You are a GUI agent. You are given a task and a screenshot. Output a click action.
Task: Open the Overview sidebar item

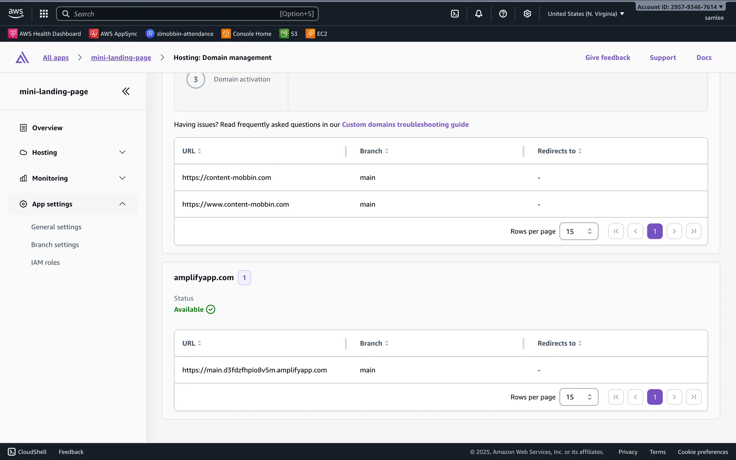coord(47,128)
